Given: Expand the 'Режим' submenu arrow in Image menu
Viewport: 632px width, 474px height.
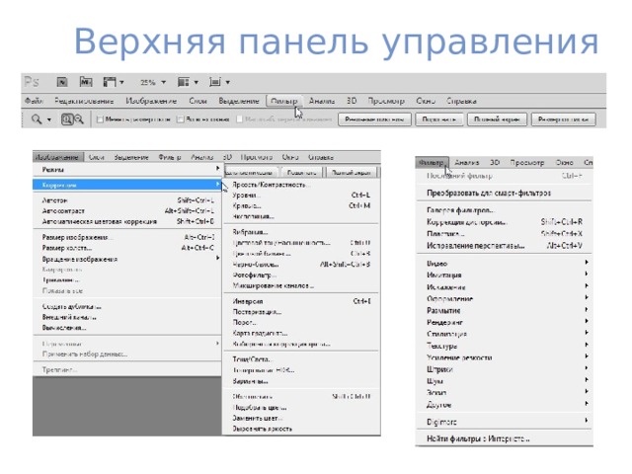Looking at the screenshot, I should [x=217, y=169].
